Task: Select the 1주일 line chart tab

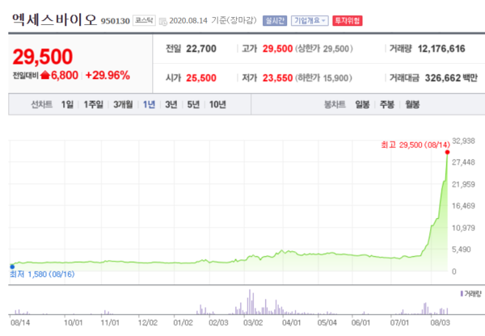Action: [x=94, y=104]
